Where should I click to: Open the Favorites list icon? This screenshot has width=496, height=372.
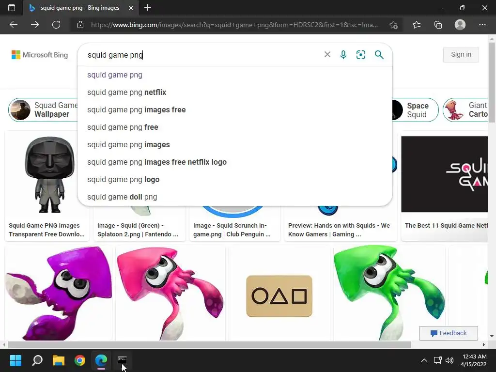click(x=416, y=25)
